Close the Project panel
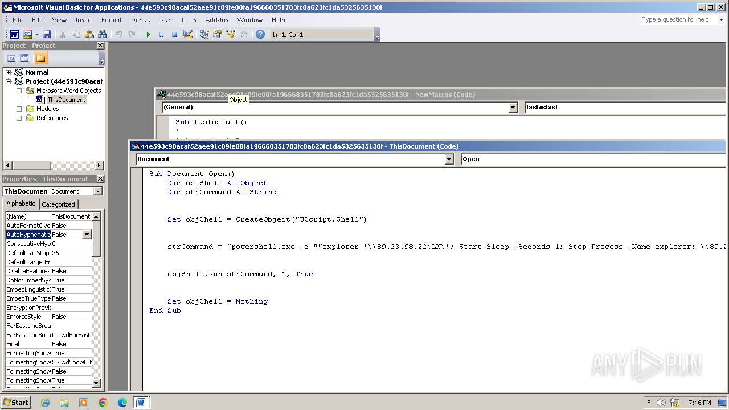 click(x=100, y=46)
